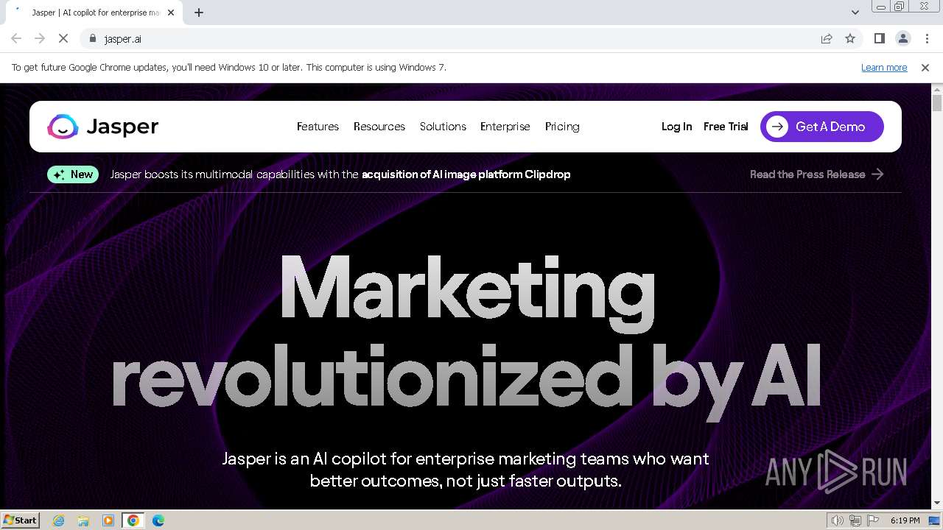Click Read the Press Release link
Viewport: 943px width, 530px height.
click(807, 174)
